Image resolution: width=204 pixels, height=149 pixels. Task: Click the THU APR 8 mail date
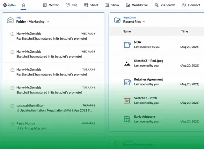coord(89,106)
